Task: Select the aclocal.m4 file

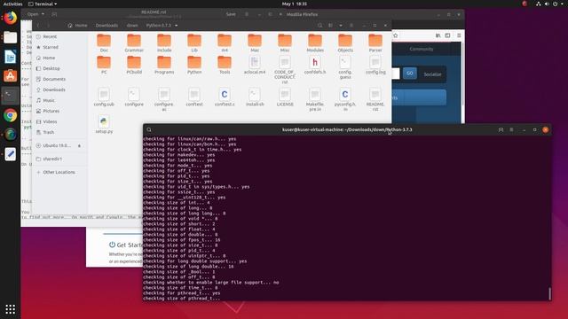Action: click(255, 65)
